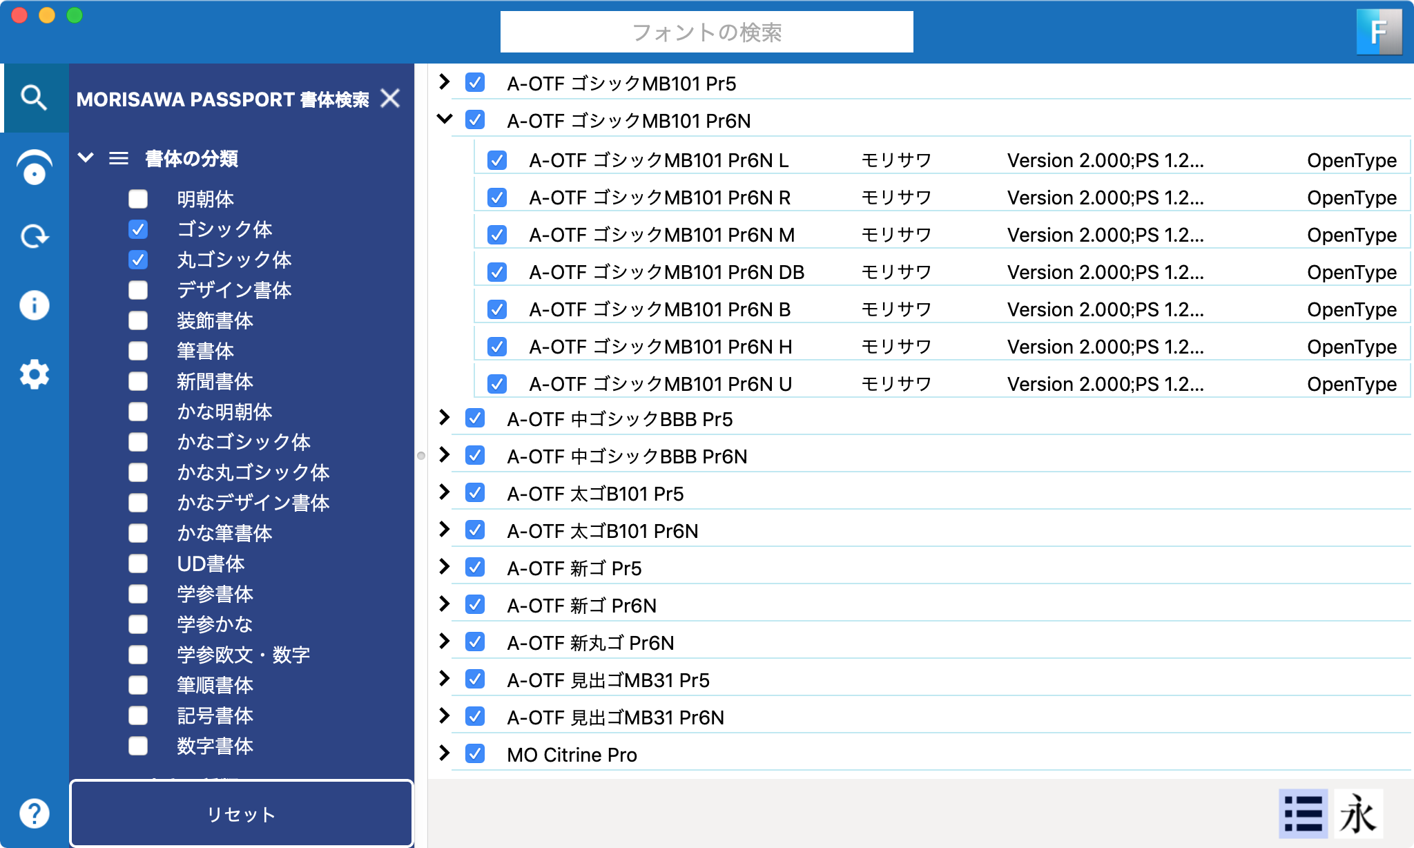1414x848 pixels.
Task: Expand A-OTF 新ゴ Pr5 family
Action: click(x=445, y=566)
